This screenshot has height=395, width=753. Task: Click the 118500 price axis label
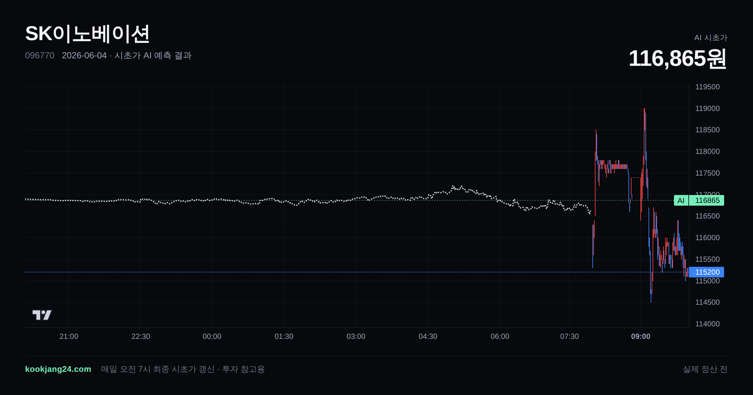click(x=708, y=130)
